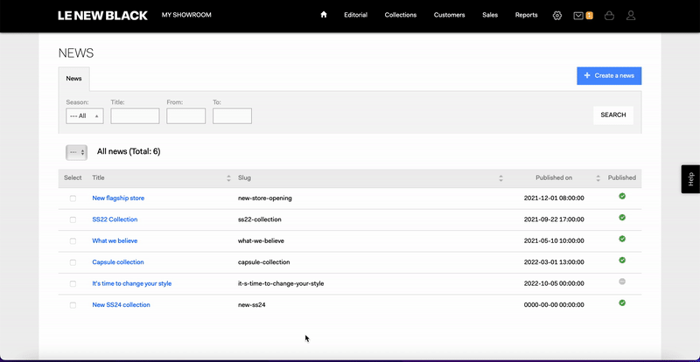
Task: Open the Season dropdown filter
Action: [84, 116]
